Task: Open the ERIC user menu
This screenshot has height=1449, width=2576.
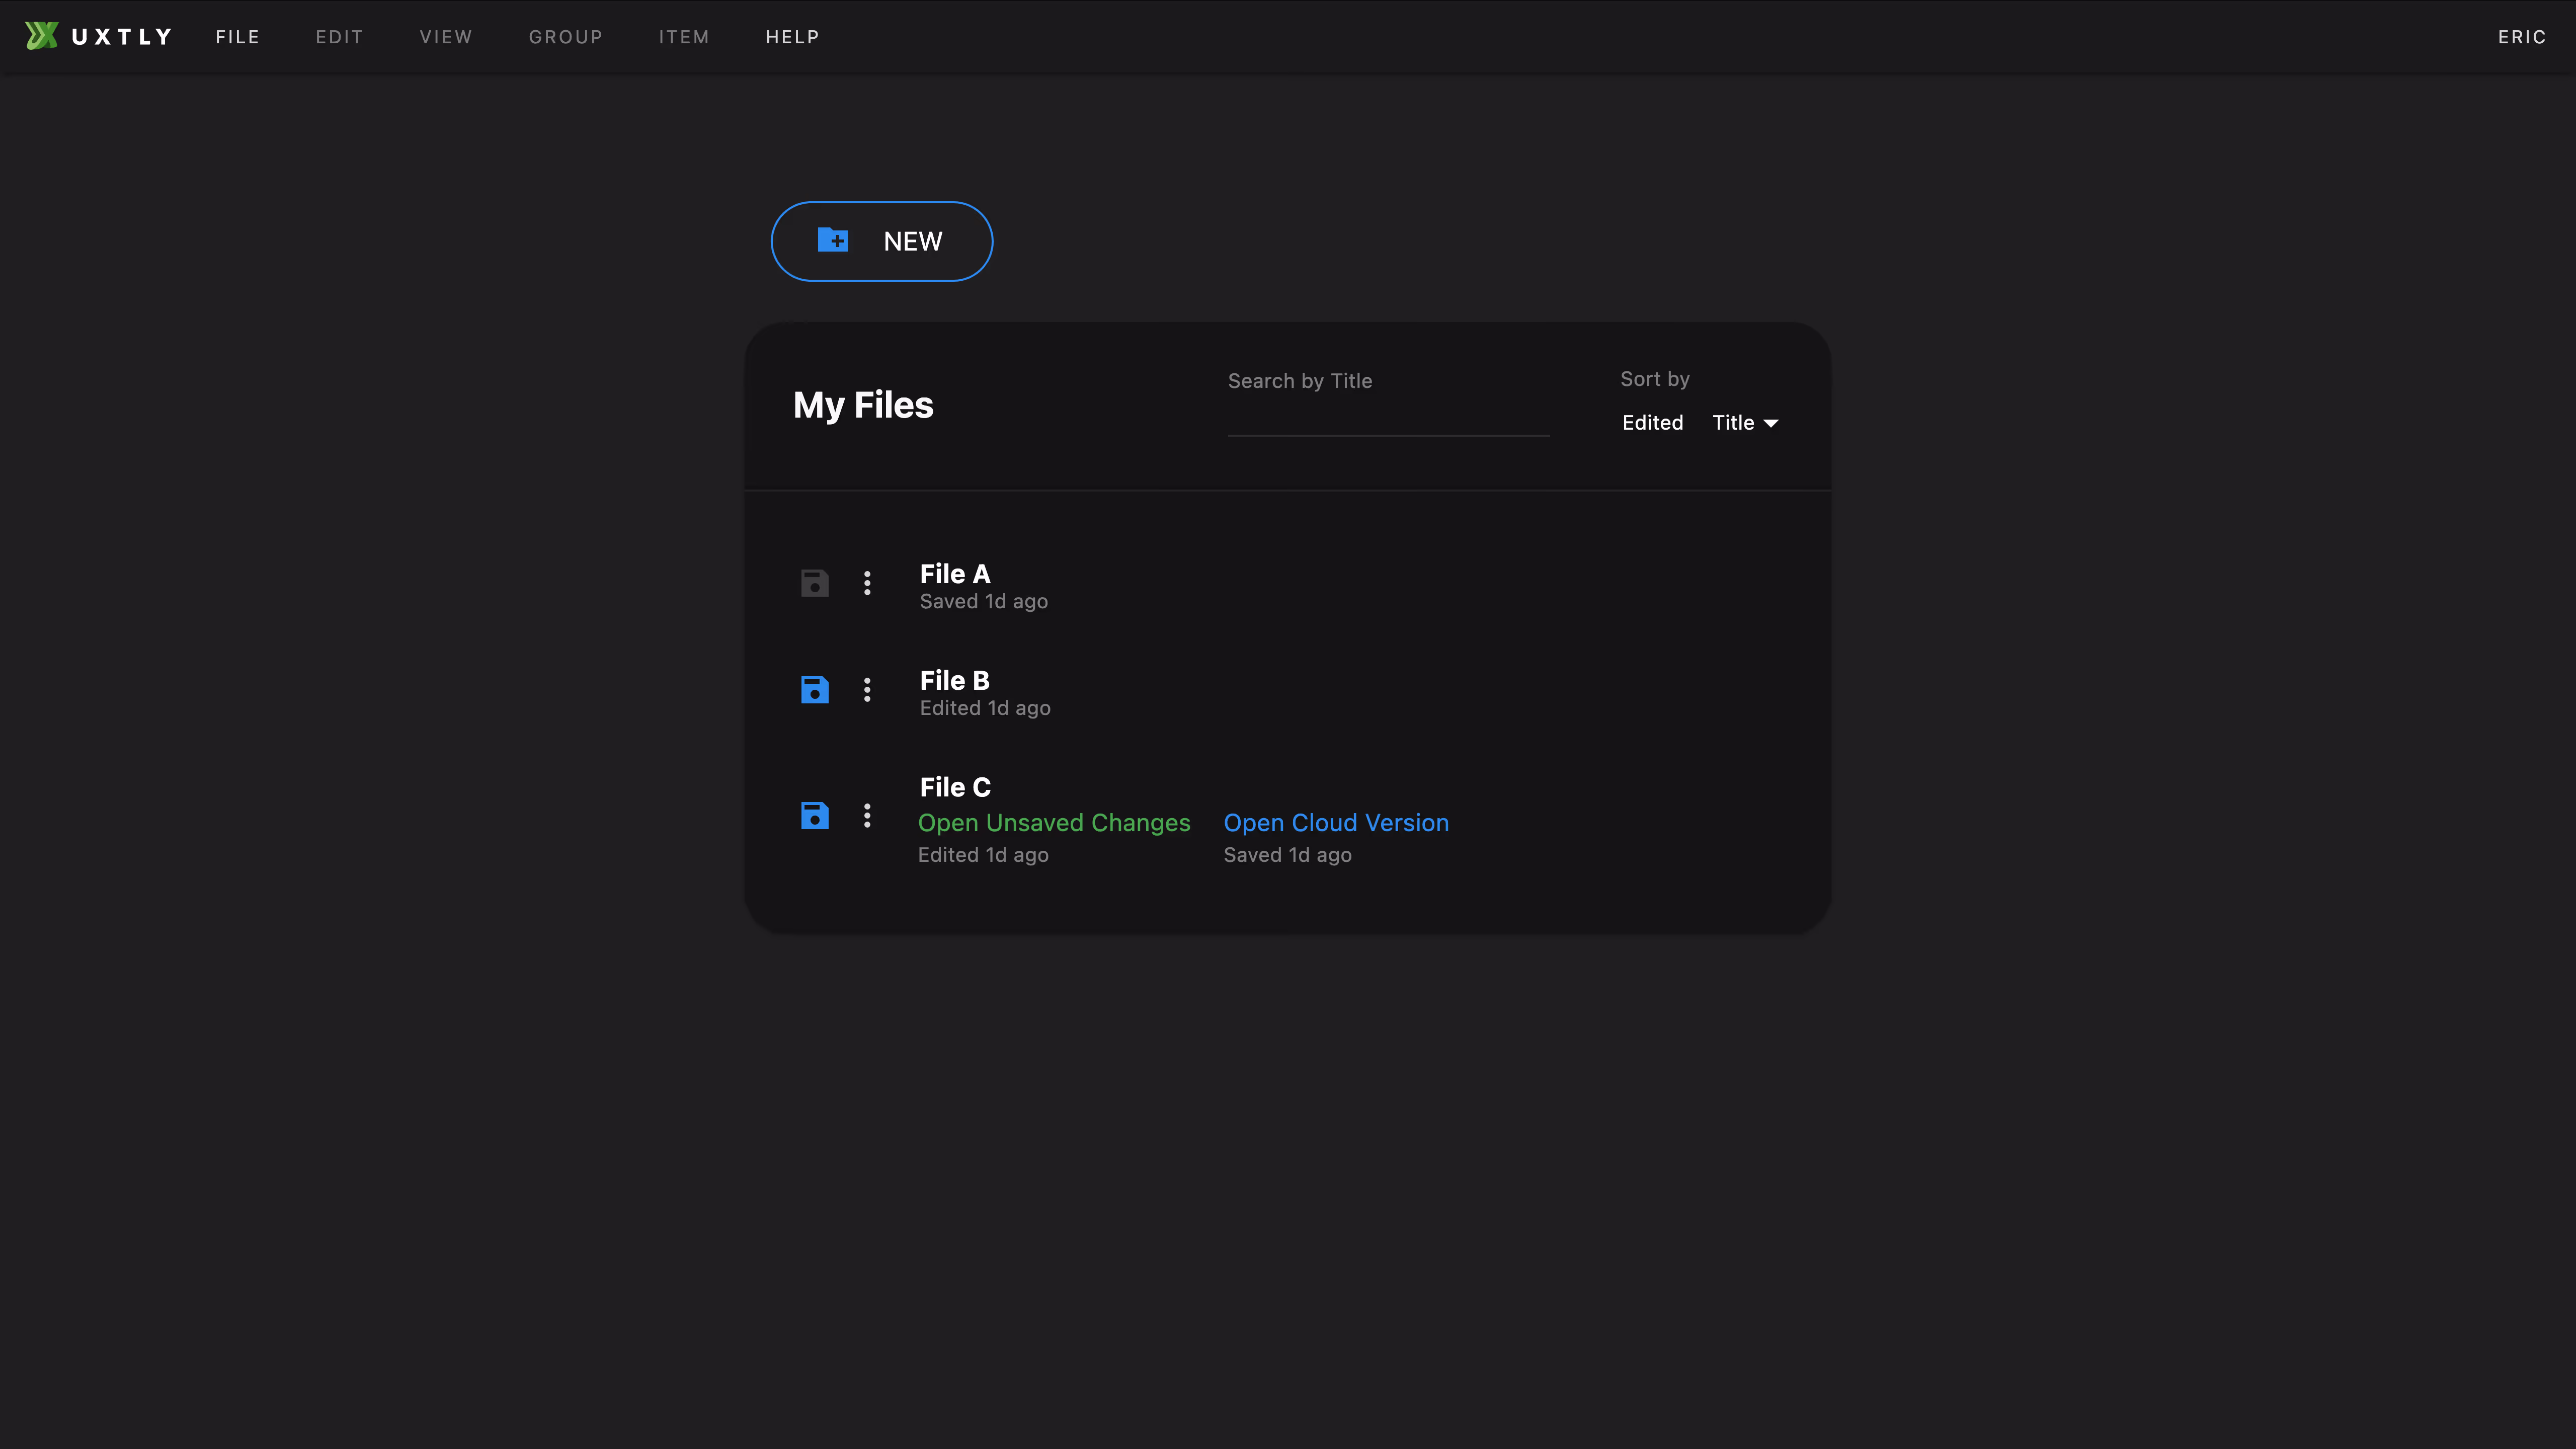Action: [x=2521, y=37]
